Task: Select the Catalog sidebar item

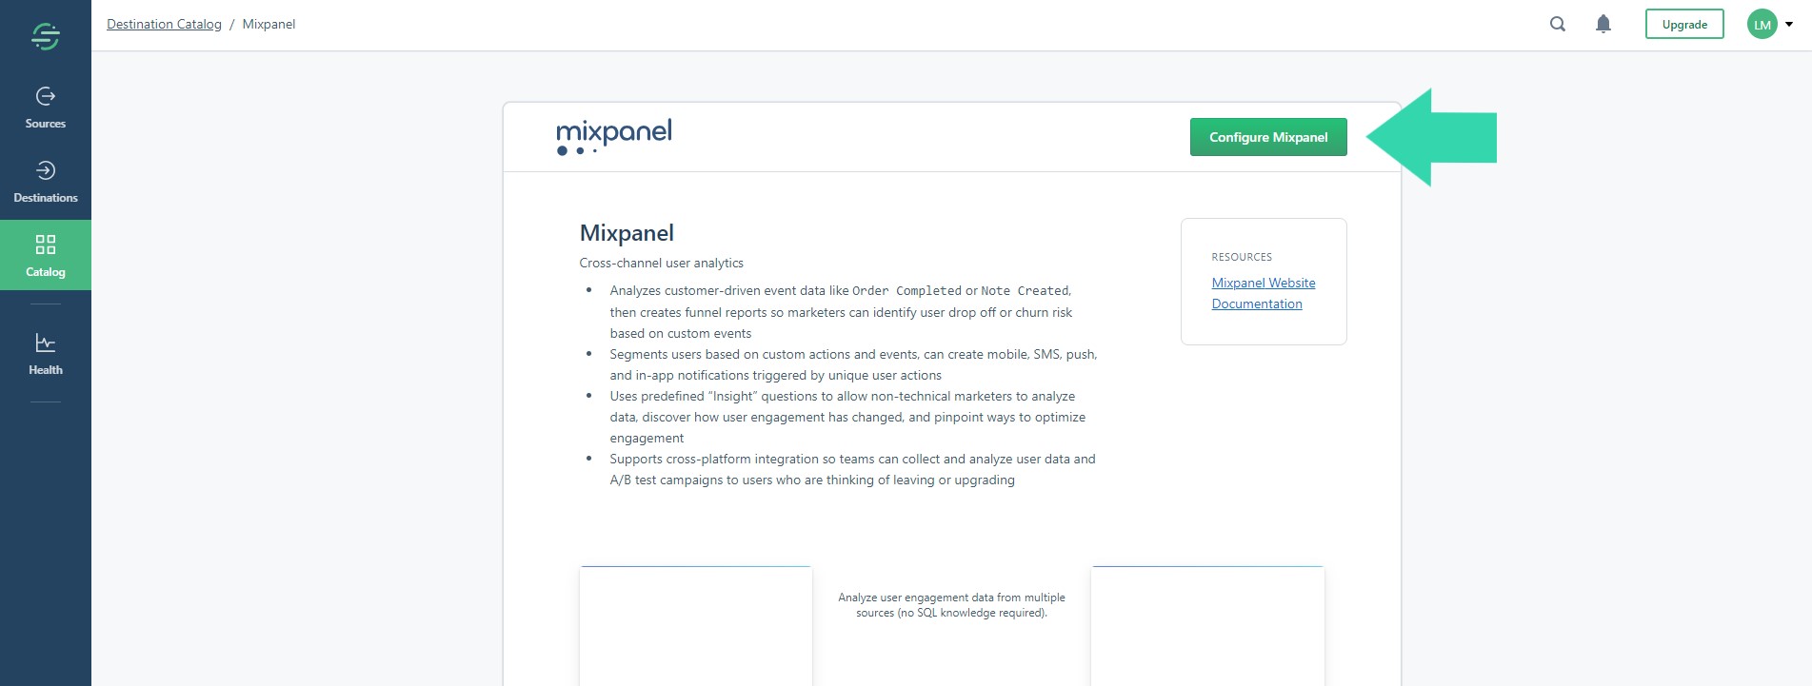Action: pyautogui.click(x=46, y=255)
